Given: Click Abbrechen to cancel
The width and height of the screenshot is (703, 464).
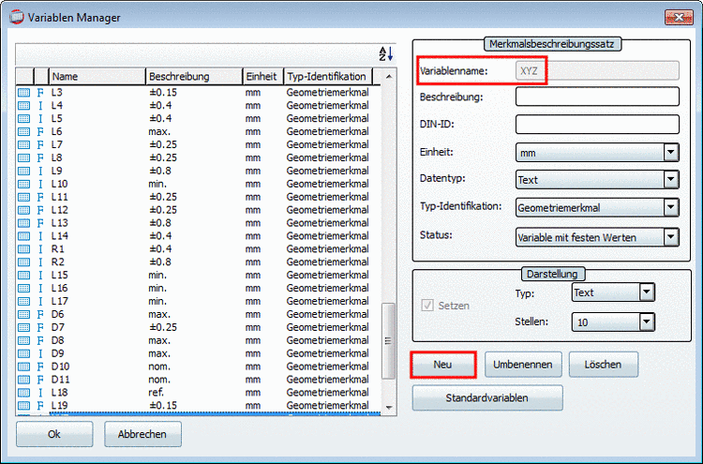Looking at the screenshot, I should click(142, 434).
